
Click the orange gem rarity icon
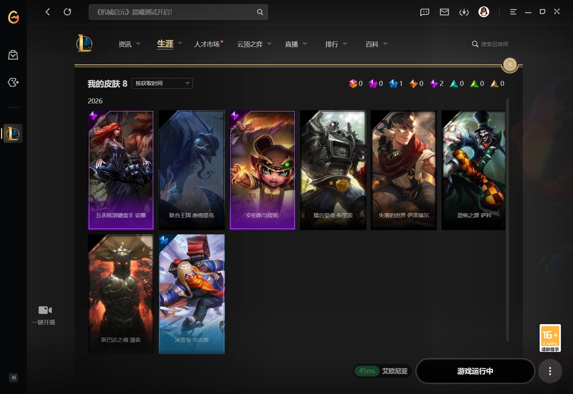[x=413, y=83]
